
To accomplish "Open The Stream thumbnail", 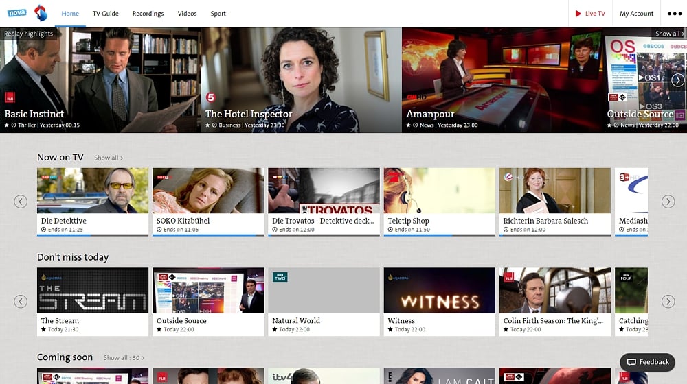I will 93,291.
